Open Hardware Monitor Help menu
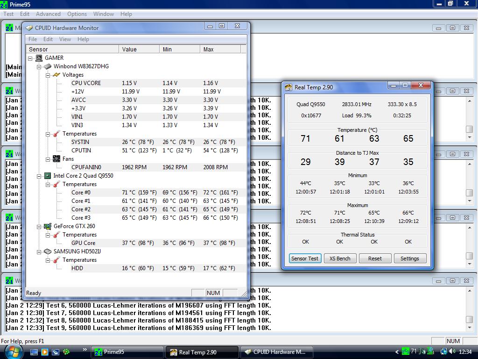Viewport: 478px width, 359px height. 83,39
